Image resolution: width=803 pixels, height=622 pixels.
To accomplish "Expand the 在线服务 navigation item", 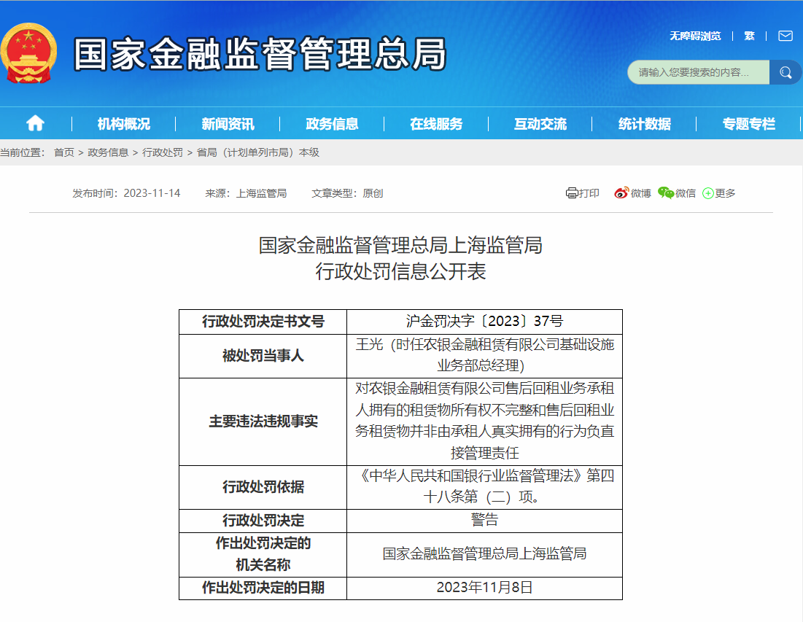I will (x=436, y=124).
